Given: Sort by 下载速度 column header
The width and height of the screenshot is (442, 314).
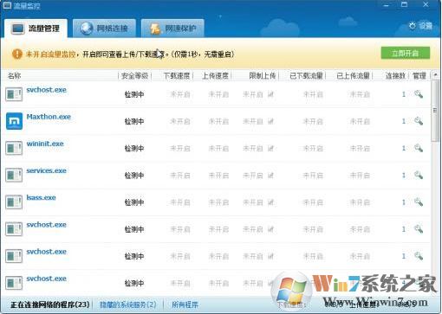Looking at the screenshot, I should point(177,76).
